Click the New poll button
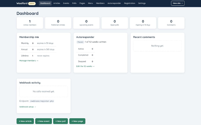The image size is (201, 125). 60,121
